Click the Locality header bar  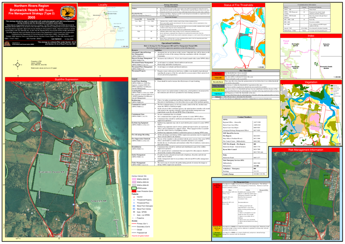coord(103,5)
